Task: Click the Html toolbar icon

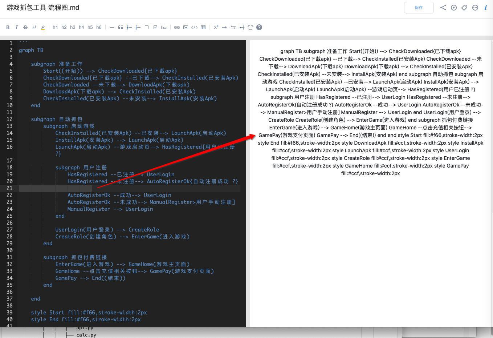Action: tap(164, 27)
